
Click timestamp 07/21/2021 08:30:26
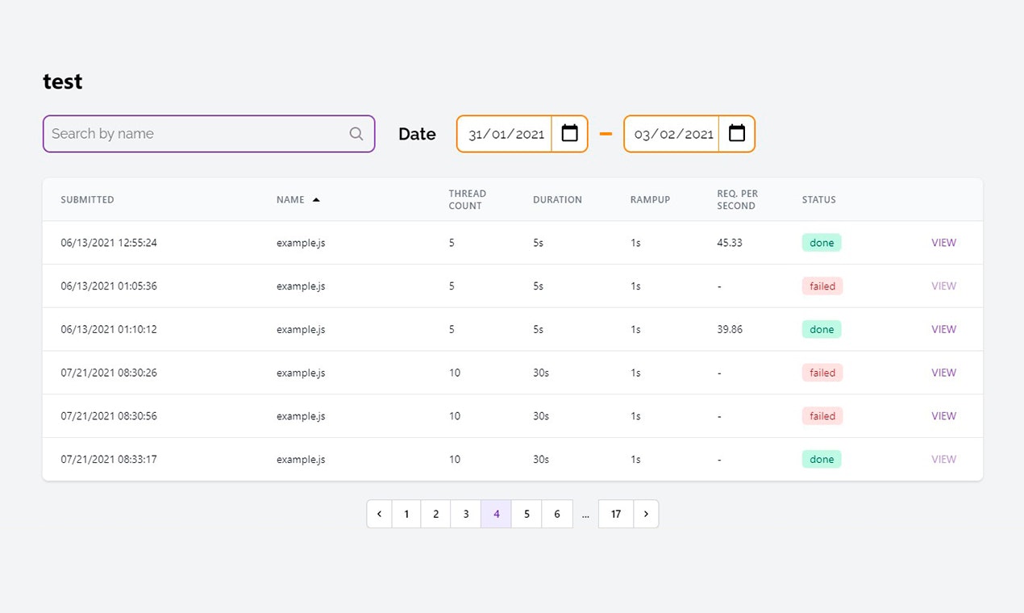coord(109,373)
